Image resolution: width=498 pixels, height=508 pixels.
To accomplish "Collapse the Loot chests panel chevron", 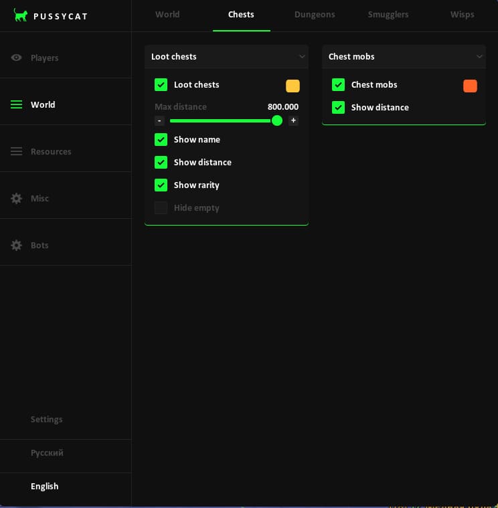I will pyautogui.click(x=302, y=57).
